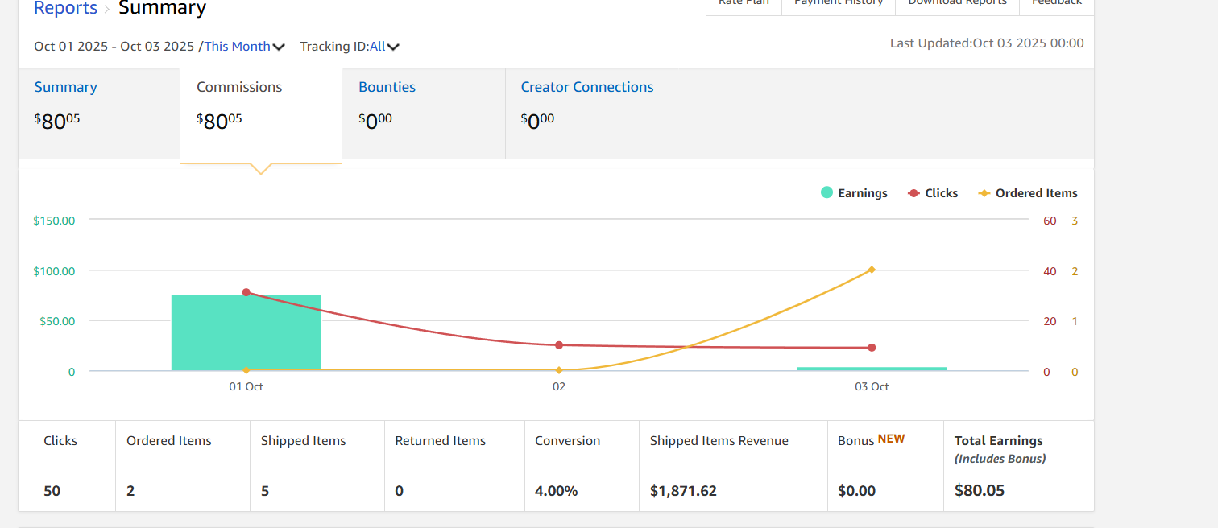This screenshot has width=1218, height=528.
Task: Expand the This Month date range dropdown
Action: click(x=244, y=47)
